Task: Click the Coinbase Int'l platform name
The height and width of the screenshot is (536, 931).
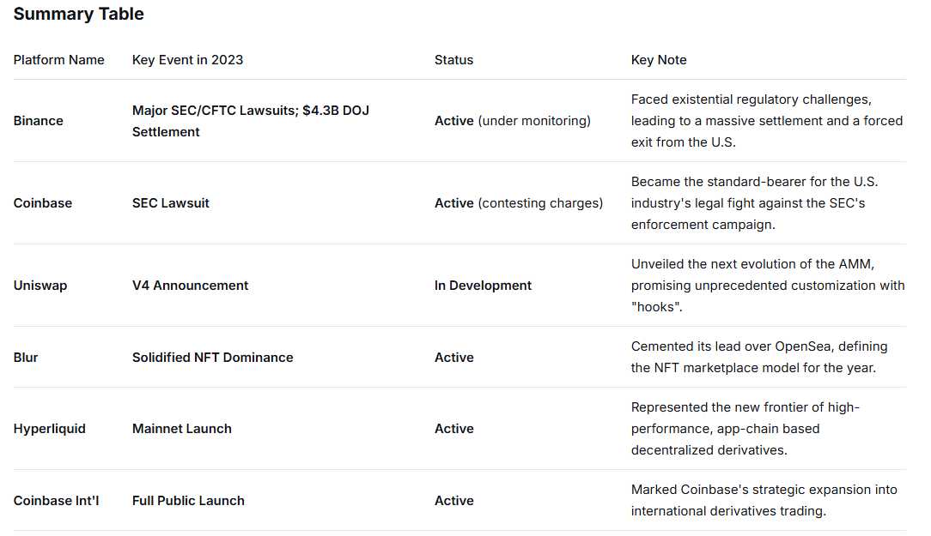Action: (x=56, y=500)
